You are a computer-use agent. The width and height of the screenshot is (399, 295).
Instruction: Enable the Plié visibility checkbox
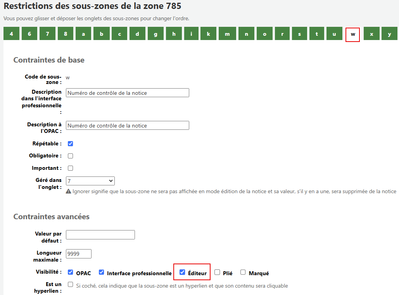(217, 272)
